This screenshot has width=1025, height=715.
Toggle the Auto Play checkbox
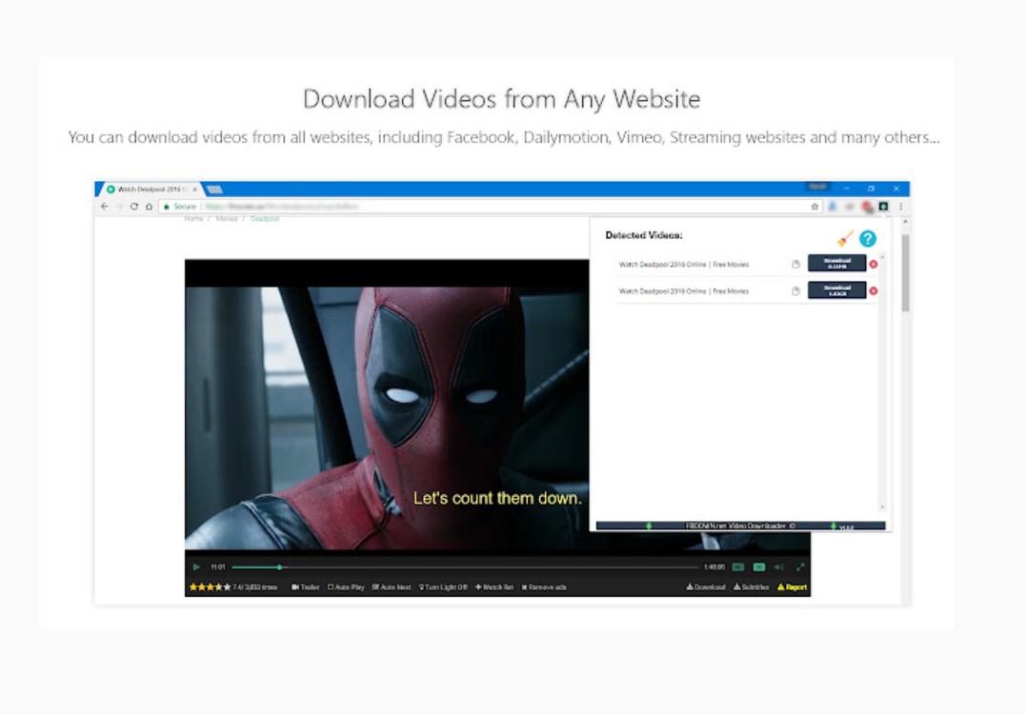tap(346, 586)
